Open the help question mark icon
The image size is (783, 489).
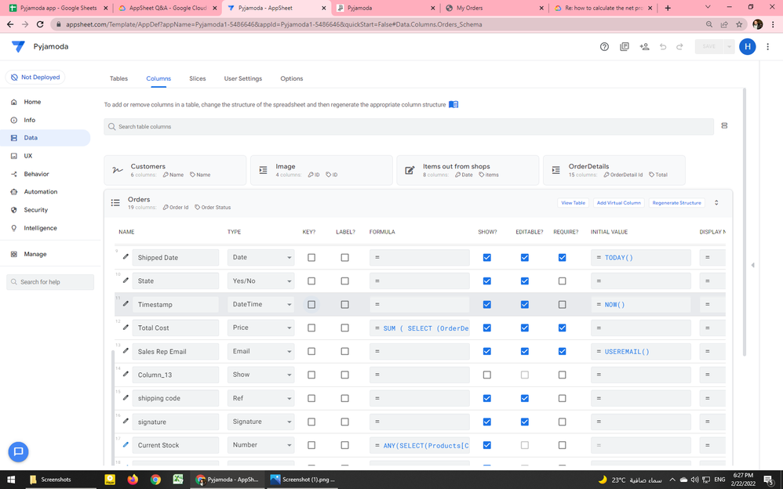pos(604,46)
